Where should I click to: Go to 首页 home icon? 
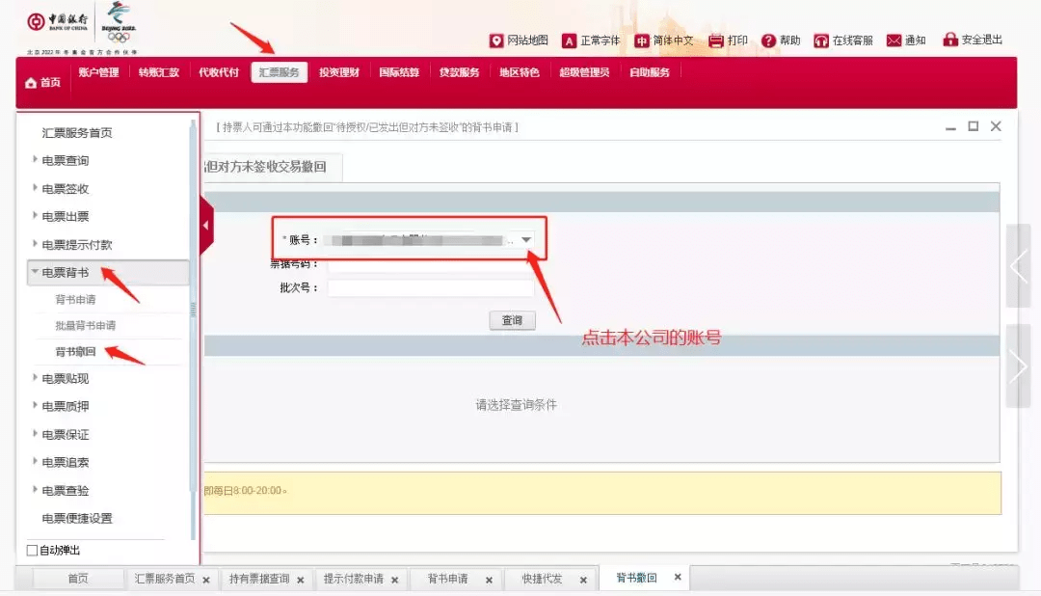[x=31, y=83]
